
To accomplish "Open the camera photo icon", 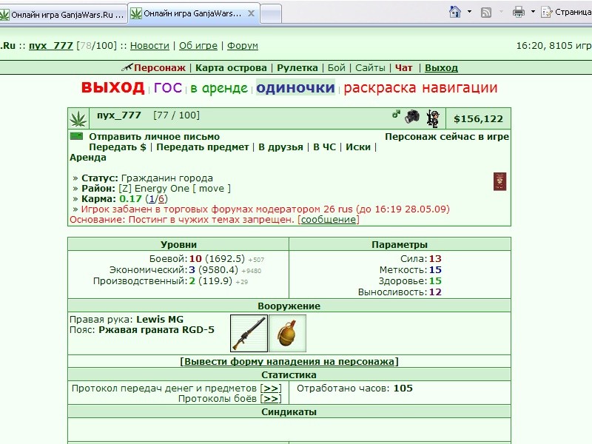I will [x=412, y=116].
